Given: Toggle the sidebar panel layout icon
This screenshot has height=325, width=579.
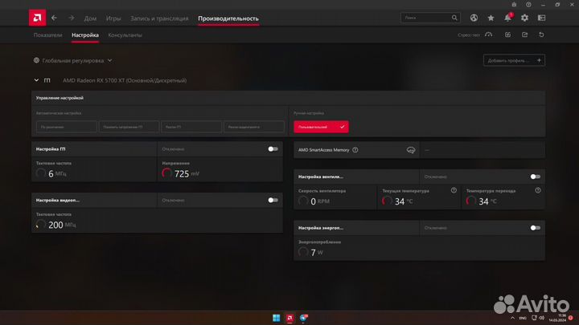Looking at the screenshot, I should click(541, 18).
